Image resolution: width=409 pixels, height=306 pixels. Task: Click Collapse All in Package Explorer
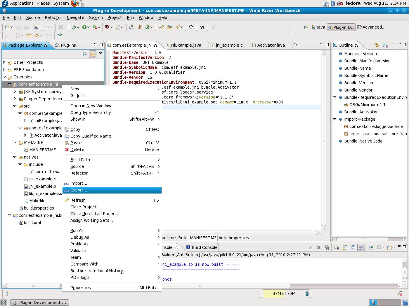tap(85, 54)
